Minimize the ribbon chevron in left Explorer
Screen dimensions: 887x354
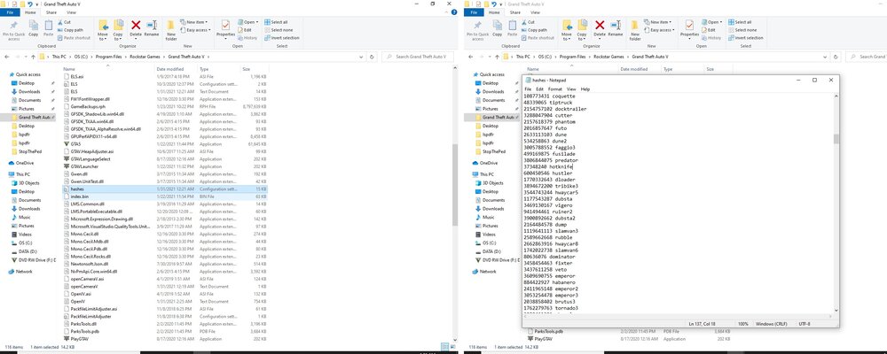448,12
